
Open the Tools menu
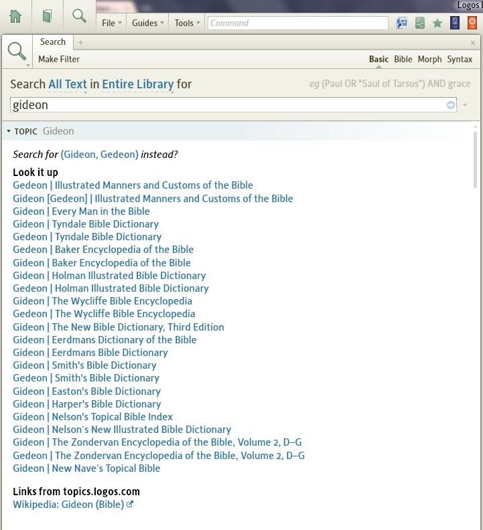(187, 23)
